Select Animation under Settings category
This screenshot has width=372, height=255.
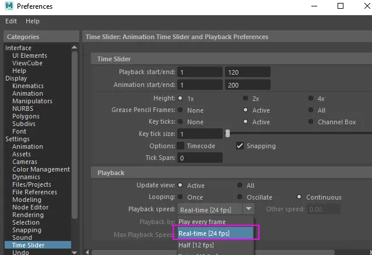pyautogui.click(x=28, y=146)
